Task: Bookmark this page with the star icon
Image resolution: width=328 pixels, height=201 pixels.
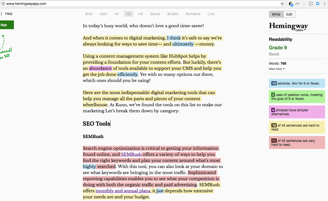Action: pos(283,3)
